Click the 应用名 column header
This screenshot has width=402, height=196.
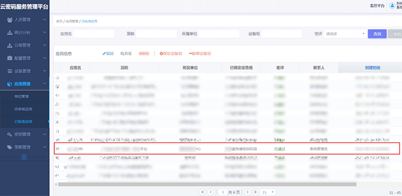(x=76, y=68)
